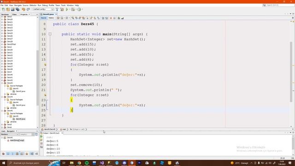Click the editor Find Selection magnifier icon
Screen dimensions: 295x166
click(x=73, y=18)
